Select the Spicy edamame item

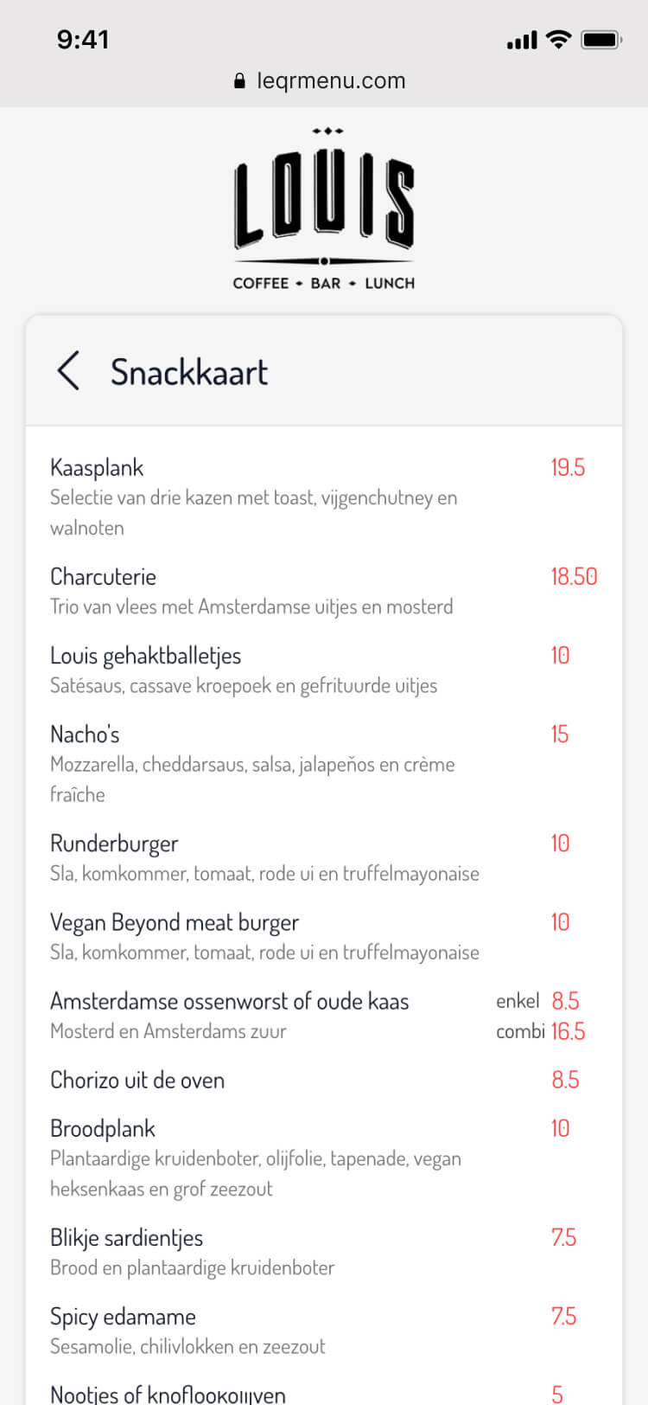[x=123, y=1317]
